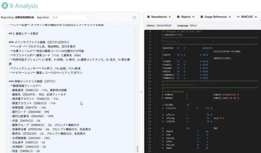Click the X-Analysis title text
Image resolution: width=261 pixels, height=153 pixels.
tap(23, 6)
